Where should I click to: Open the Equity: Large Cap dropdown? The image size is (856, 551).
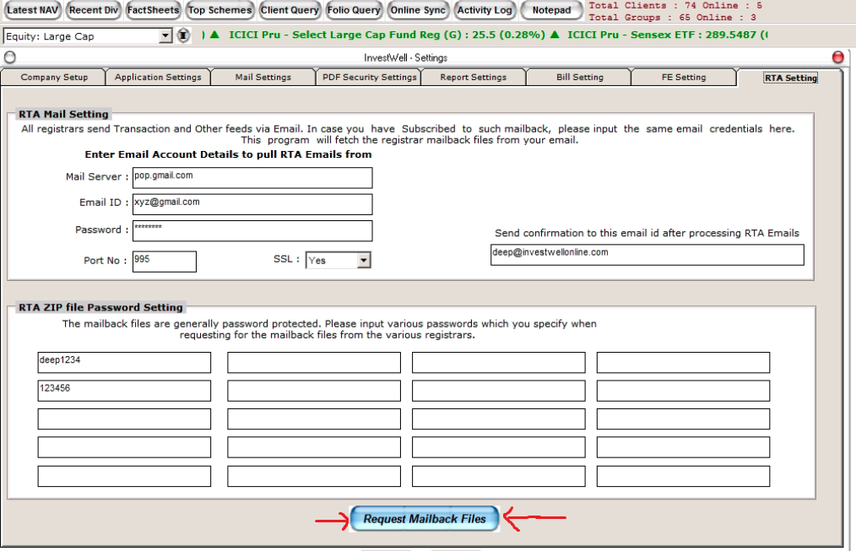point(165,36)
